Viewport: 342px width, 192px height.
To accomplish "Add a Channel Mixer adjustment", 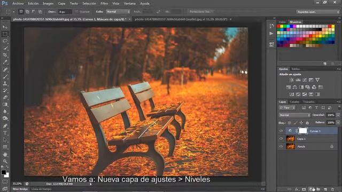I will click(x=314, y=87).
